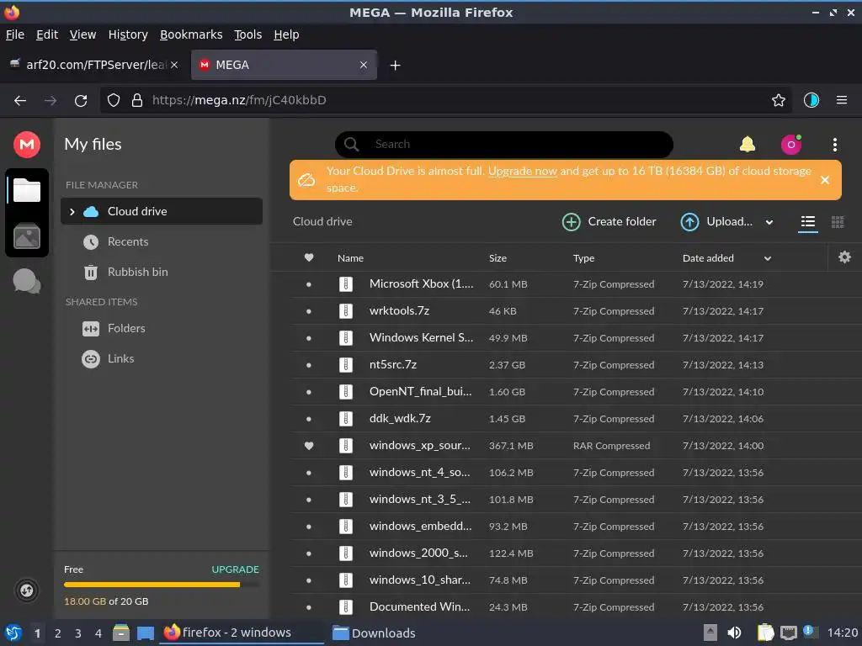
Task: Bookmark this page with star icon
Action: click(778, 101)
